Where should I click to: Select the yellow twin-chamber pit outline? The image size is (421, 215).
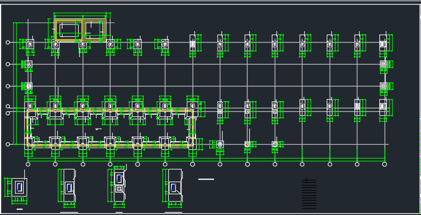(x=80, y=30)
